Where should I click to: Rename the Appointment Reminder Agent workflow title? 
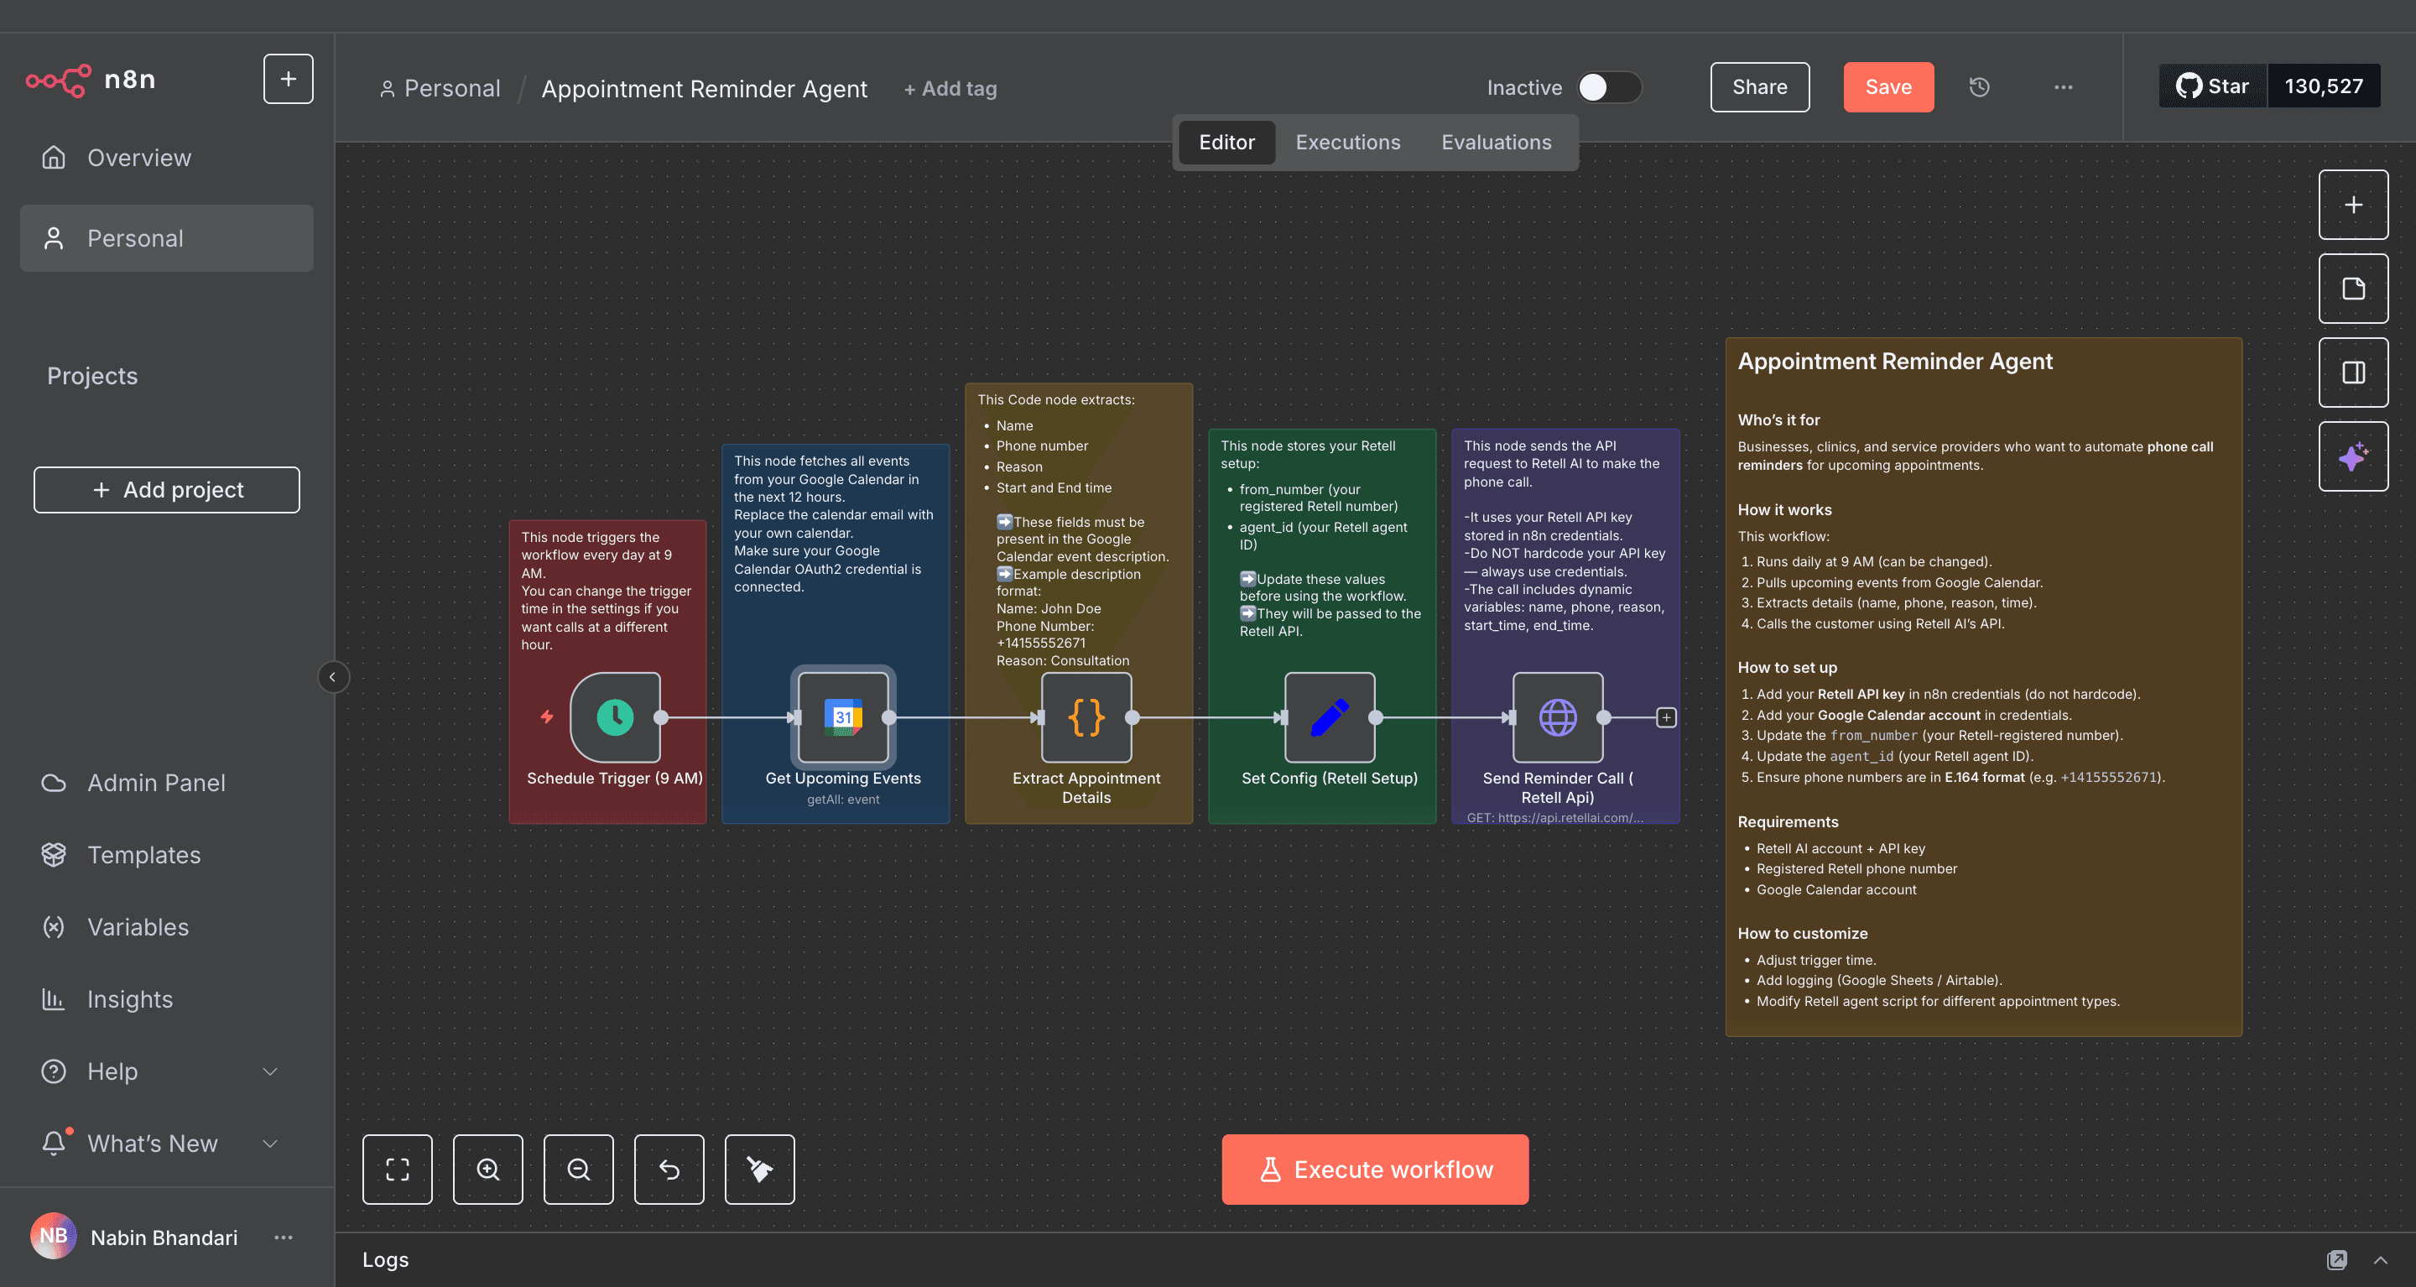click(705, 88)
